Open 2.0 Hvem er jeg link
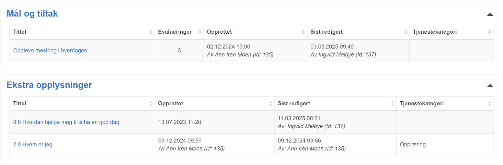The width and height of the screenshot is (503, 165). [33, 145]
